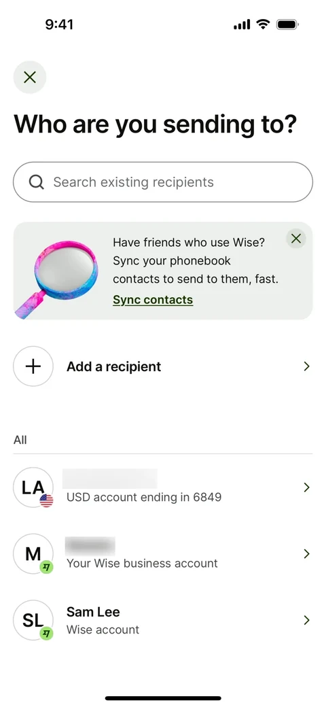Select USD account ending in 6849
326x707 pixels.
(x=163, y=487)
